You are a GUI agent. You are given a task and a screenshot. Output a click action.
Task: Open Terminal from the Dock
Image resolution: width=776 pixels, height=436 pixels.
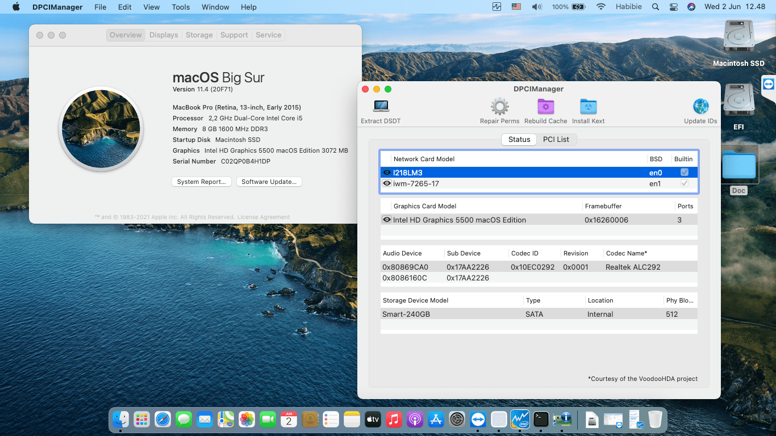tap(541, 420)
